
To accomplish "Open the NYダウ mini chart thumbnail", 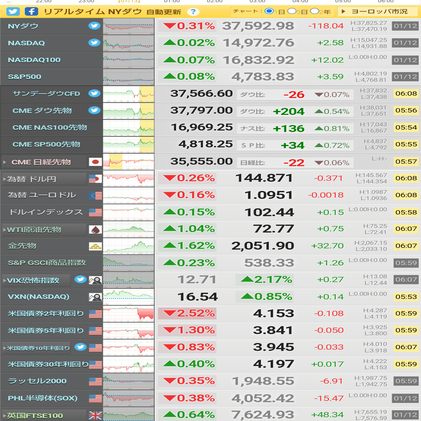I will coord(129,26).
